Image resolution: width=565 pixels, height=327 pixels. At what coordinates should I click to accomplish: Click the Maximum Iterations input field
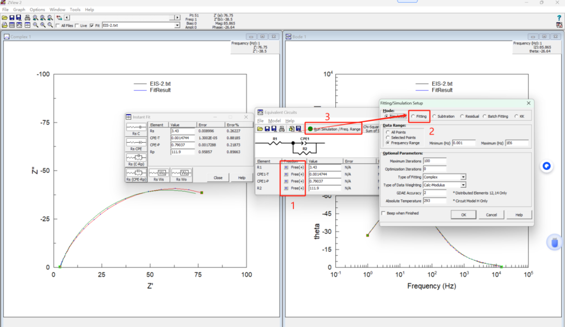pyautogui.click(x=435, y=161)
